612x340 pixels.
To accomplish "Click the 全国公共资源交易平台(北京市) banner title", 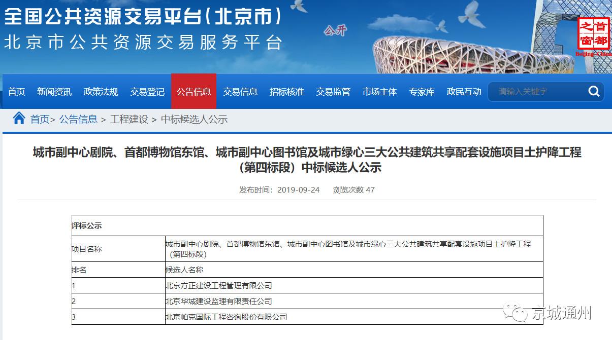I will click(x=143, y=16).
